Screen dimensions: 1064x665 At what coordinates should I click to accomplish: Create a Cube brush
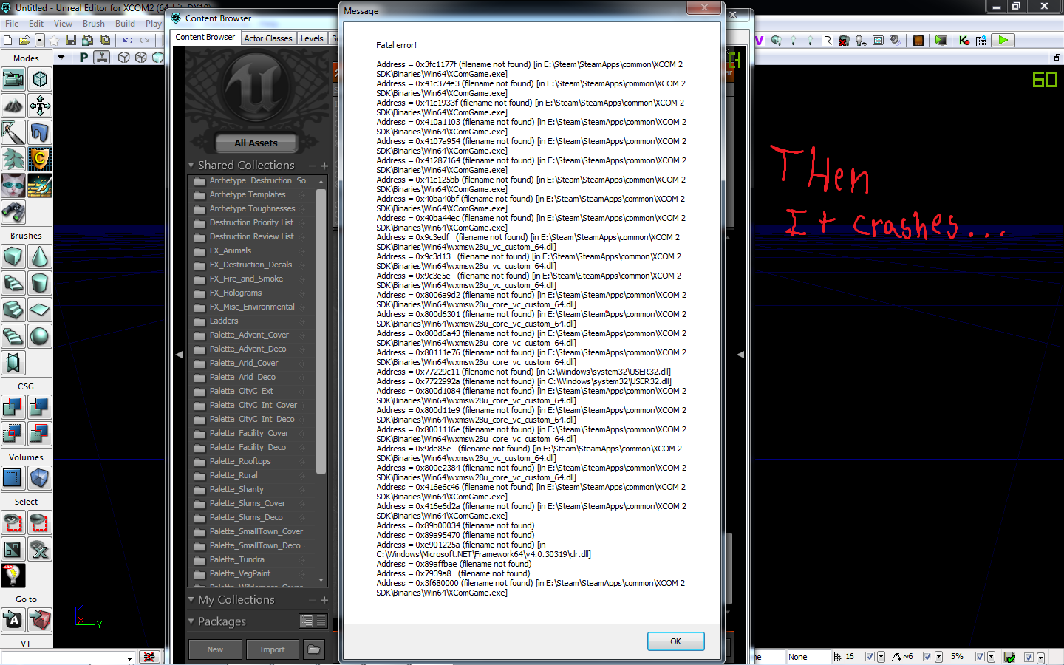[13, 256]
